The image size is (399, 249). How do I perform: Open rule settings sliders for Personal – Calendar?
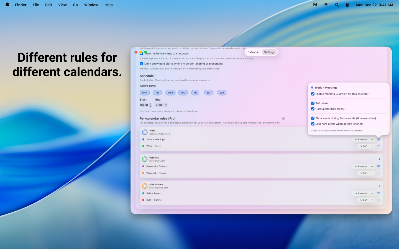(378, 166)
